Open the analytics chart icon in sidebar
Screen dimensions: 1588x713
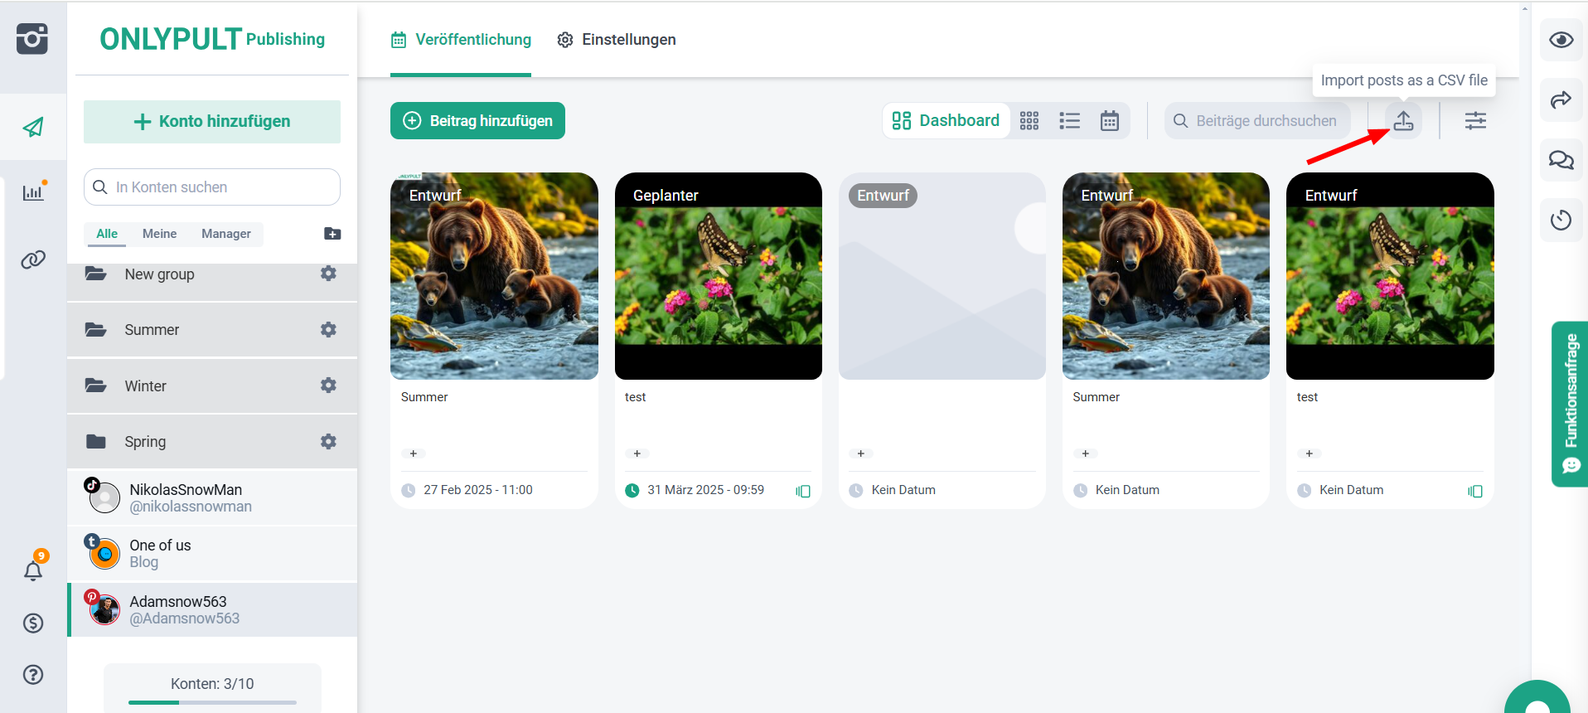33,192
